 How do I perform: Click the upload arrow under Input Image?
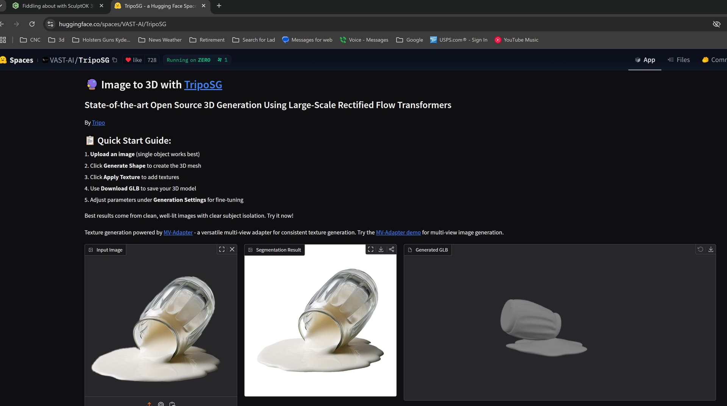click(149, 404)
